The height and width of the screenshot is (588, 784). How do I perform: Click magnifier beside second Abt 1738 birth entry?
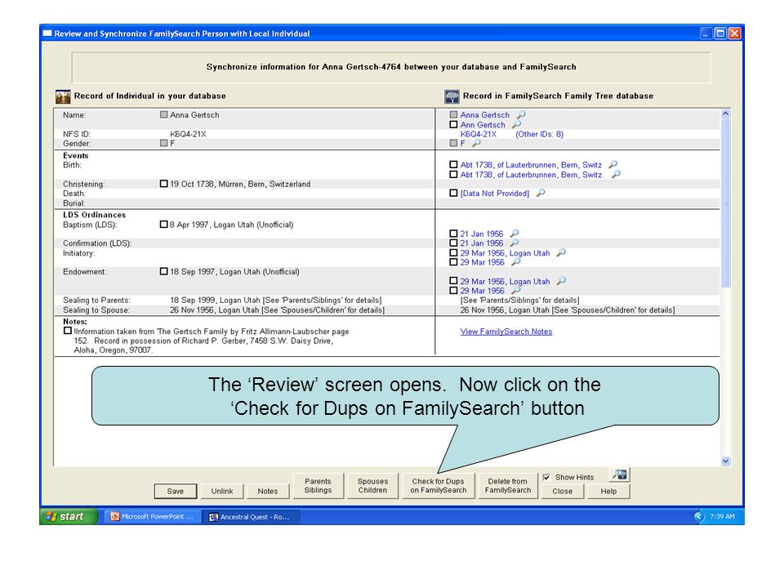point(616,174)
